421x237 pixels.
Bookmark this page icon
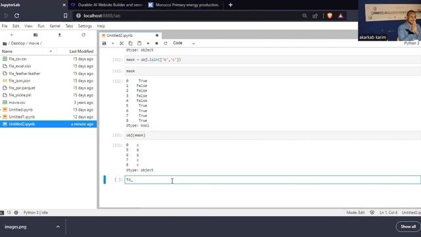65,16
